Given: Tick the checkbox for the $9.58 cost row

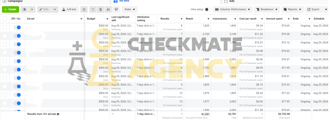Looking at the screenshot, I should tap(5, 53).
